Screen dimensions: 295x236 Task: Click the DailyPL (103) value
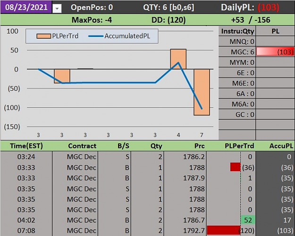268,8
